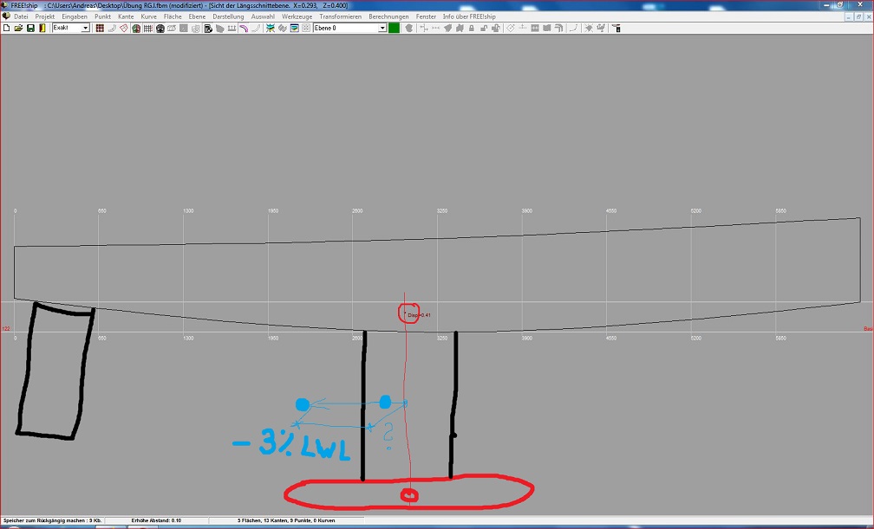This screenshot has height=529, width=874.
Task: Click the green layer color swatch
Action: 394,29
